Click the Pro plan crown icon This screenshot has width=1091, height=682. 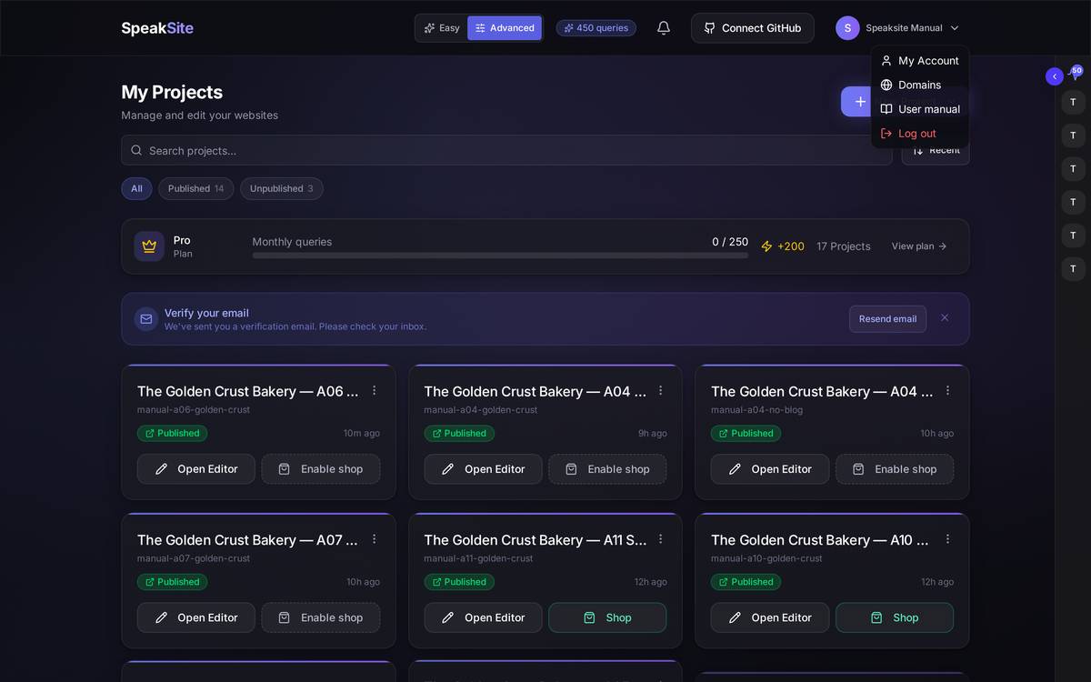(x=149, y=246)
